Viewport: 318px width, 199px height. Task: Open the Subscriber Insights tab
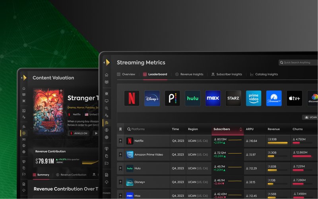[227, 74]
